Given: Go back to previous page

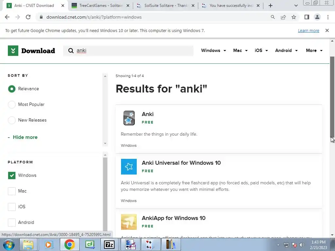Looking at the screenshot, I should [7, 17].
